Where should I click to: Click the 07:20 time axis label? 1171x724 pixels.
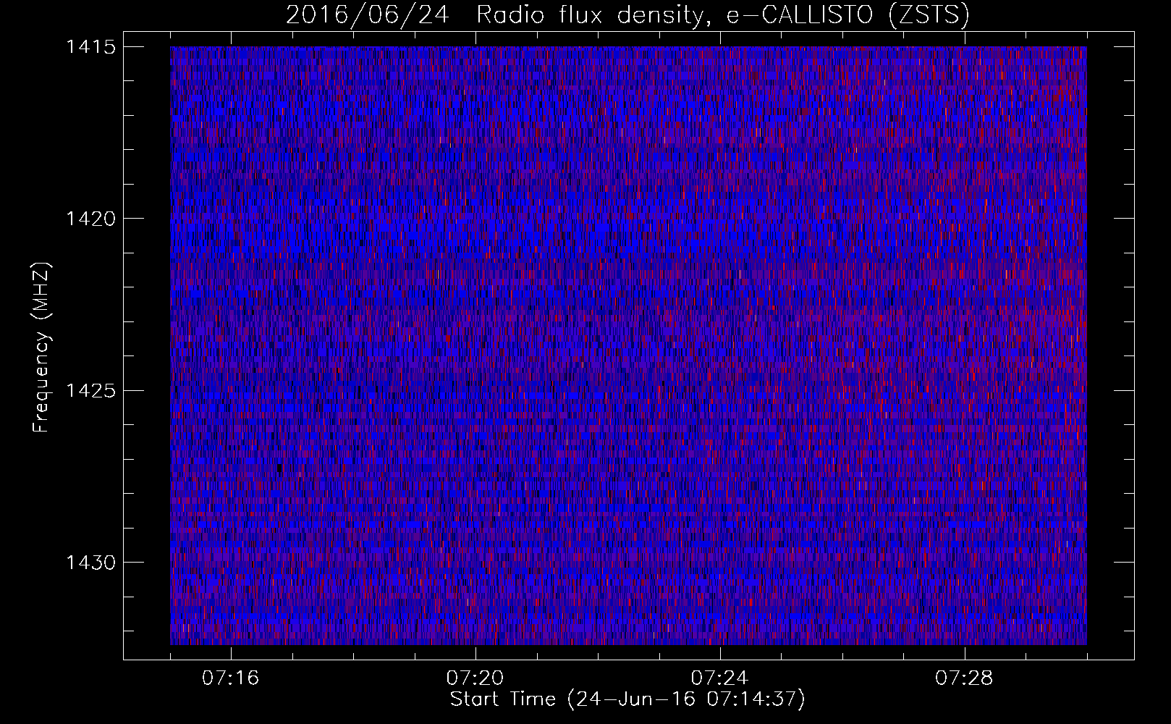(475, 678)
